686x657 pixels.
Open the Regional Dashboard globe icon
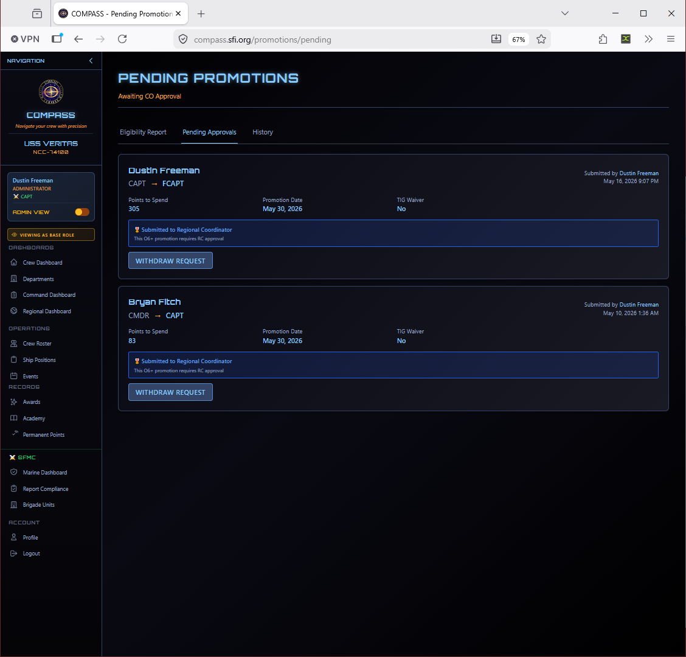[13, 311]
